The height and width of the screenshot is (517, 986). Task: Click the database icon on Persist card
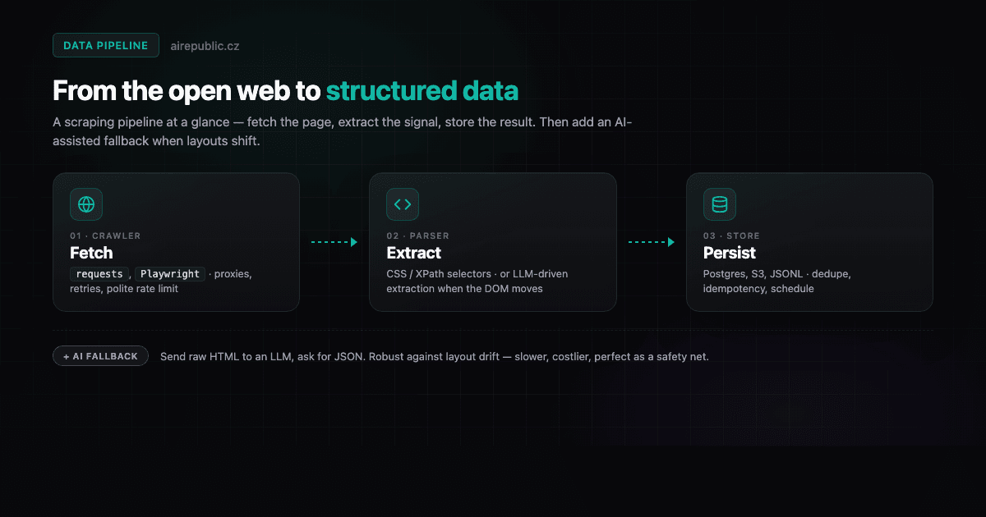[x=720, y=204]
